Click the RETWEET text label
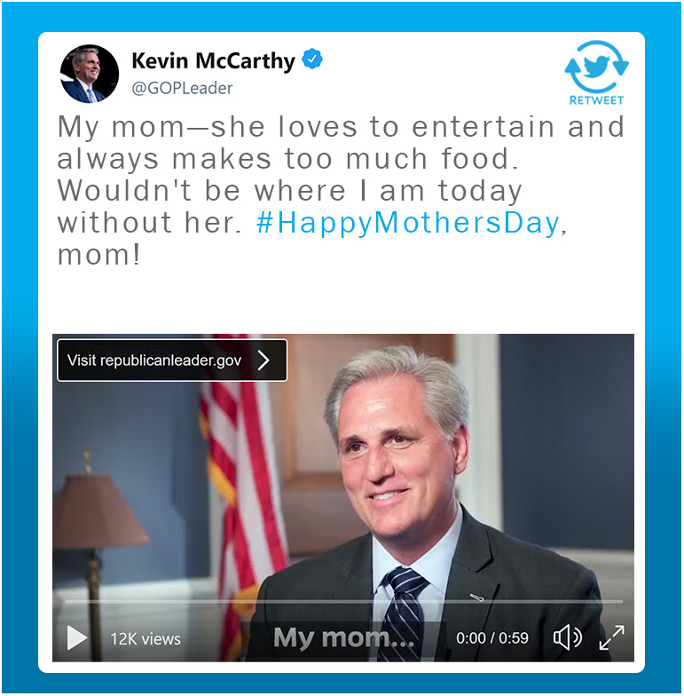Viewport: 684px width, 696px height. pyautogui.click(x=596, y=99)
